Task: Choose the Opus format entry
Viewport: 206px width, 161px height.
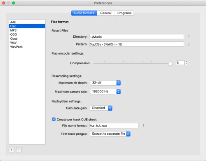Action: click(x=27, y=39)
